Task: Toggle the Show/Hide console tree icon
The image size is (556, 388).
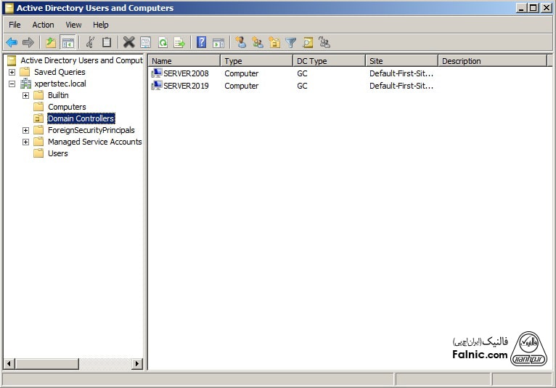Action: click(68, 43)
